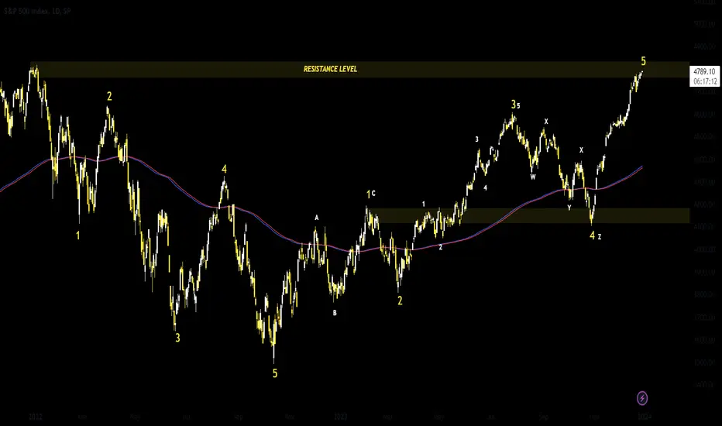
Task: Click the lower yellow support zone rectangle
Action: tap(528, 216)
